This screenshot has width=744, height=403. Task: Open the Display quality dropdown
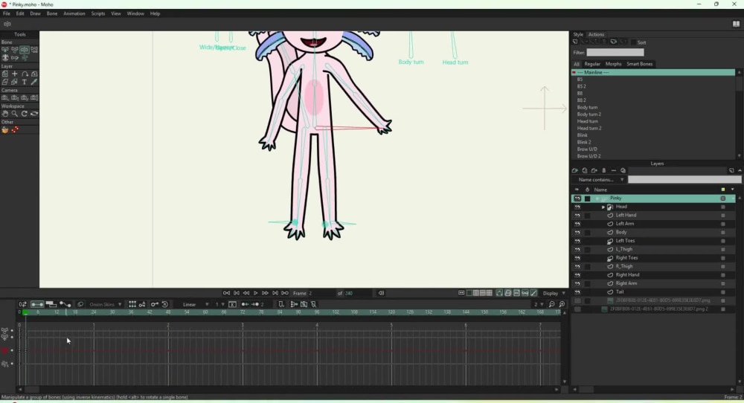[554, 293]
